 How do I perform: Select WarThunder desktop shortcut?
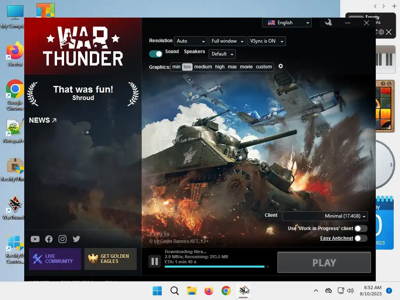click(x=14, y=207)
